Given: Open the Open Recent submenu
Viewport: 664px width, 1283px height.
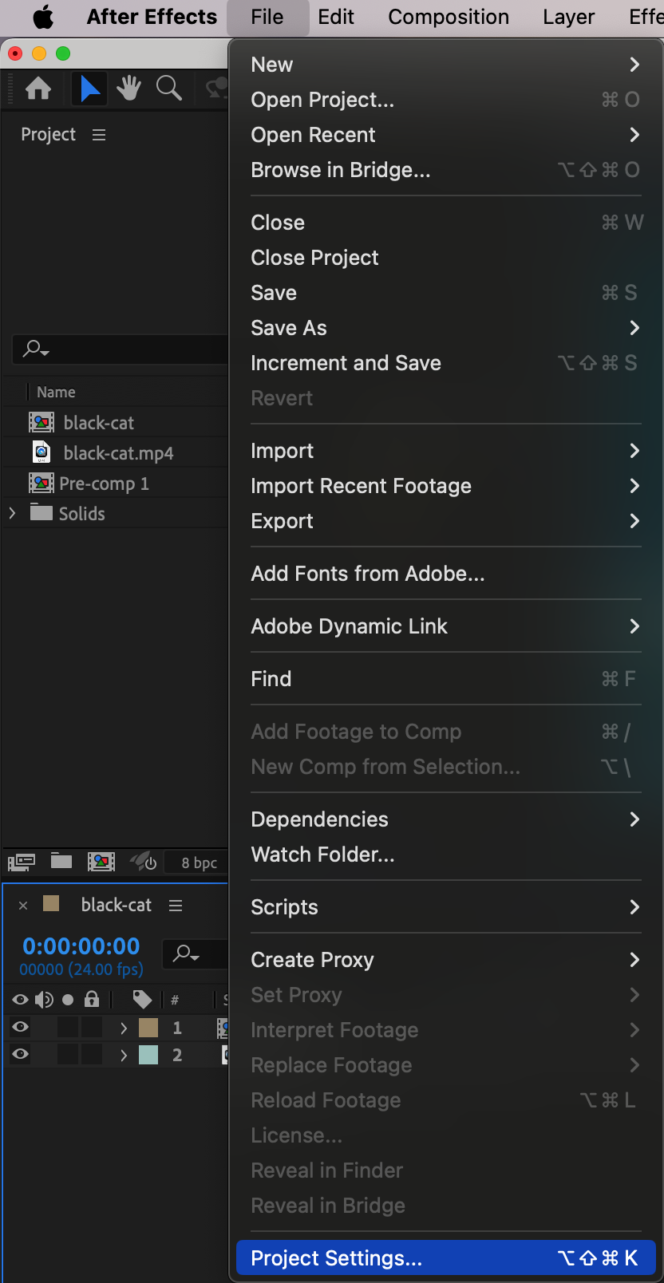Looking at the screenshot, I should [446, 135].
